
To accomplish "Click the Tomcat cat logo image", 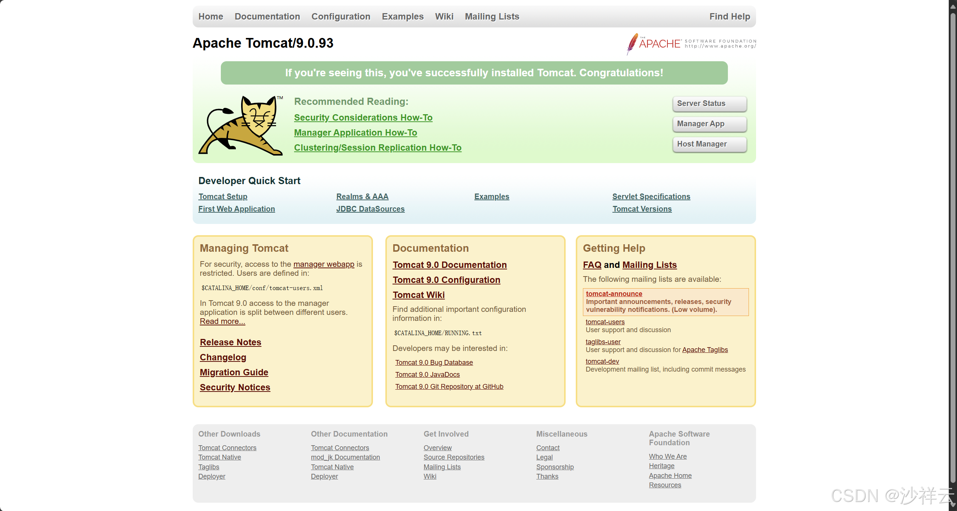I will click(241, 125).
